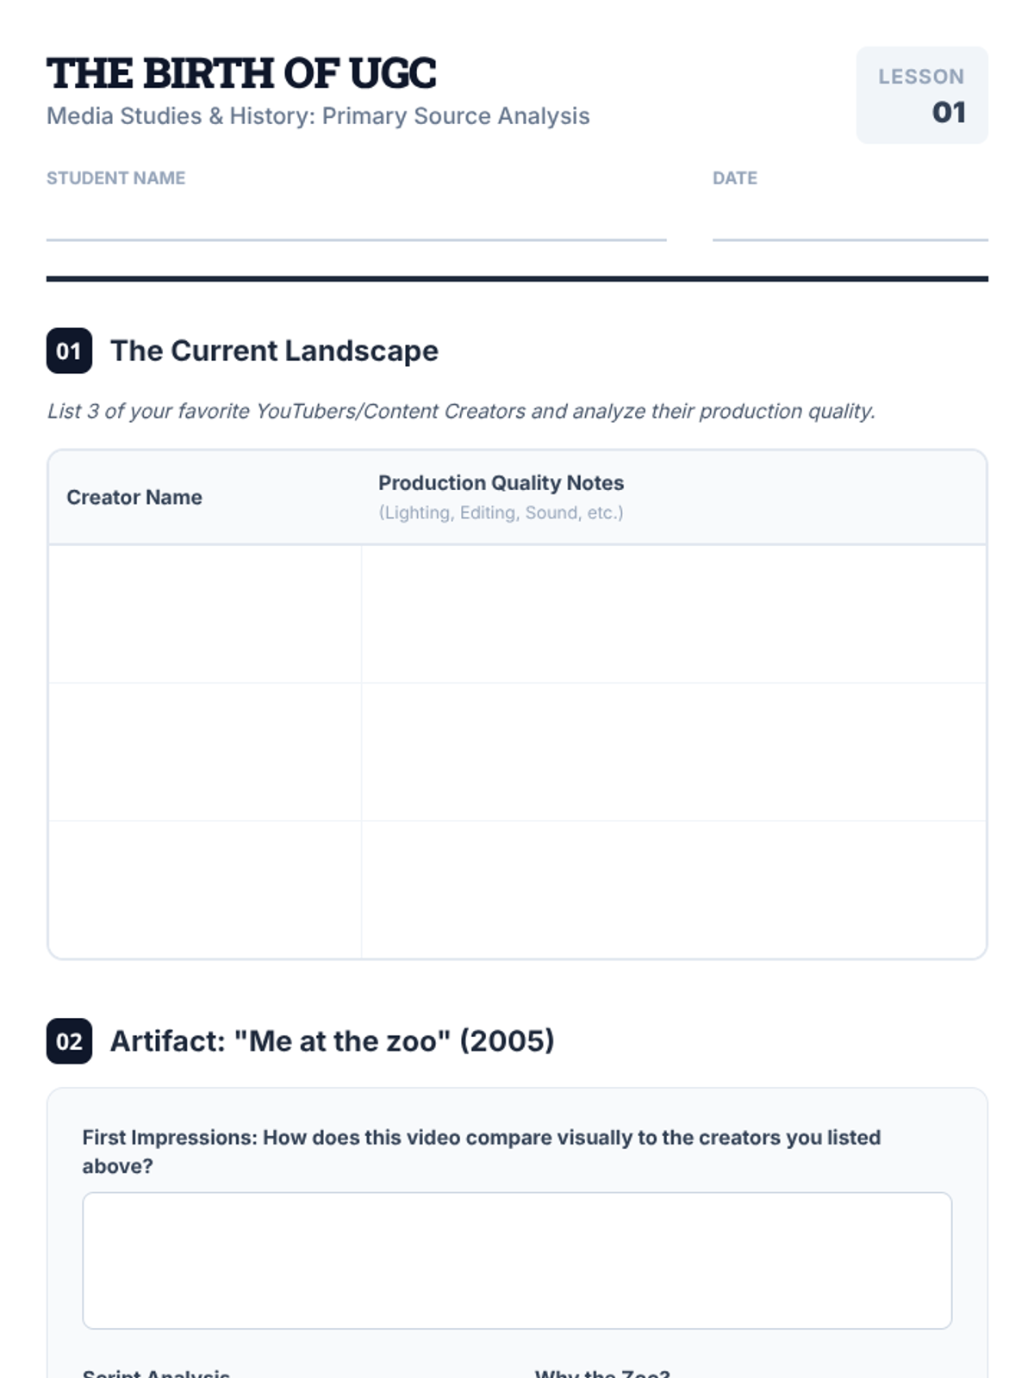Image resolution: width=1034 pixels, height=1378 pixels.
Task: Click the first Production Quality Notes cell
Action: (x=674, y=614)
